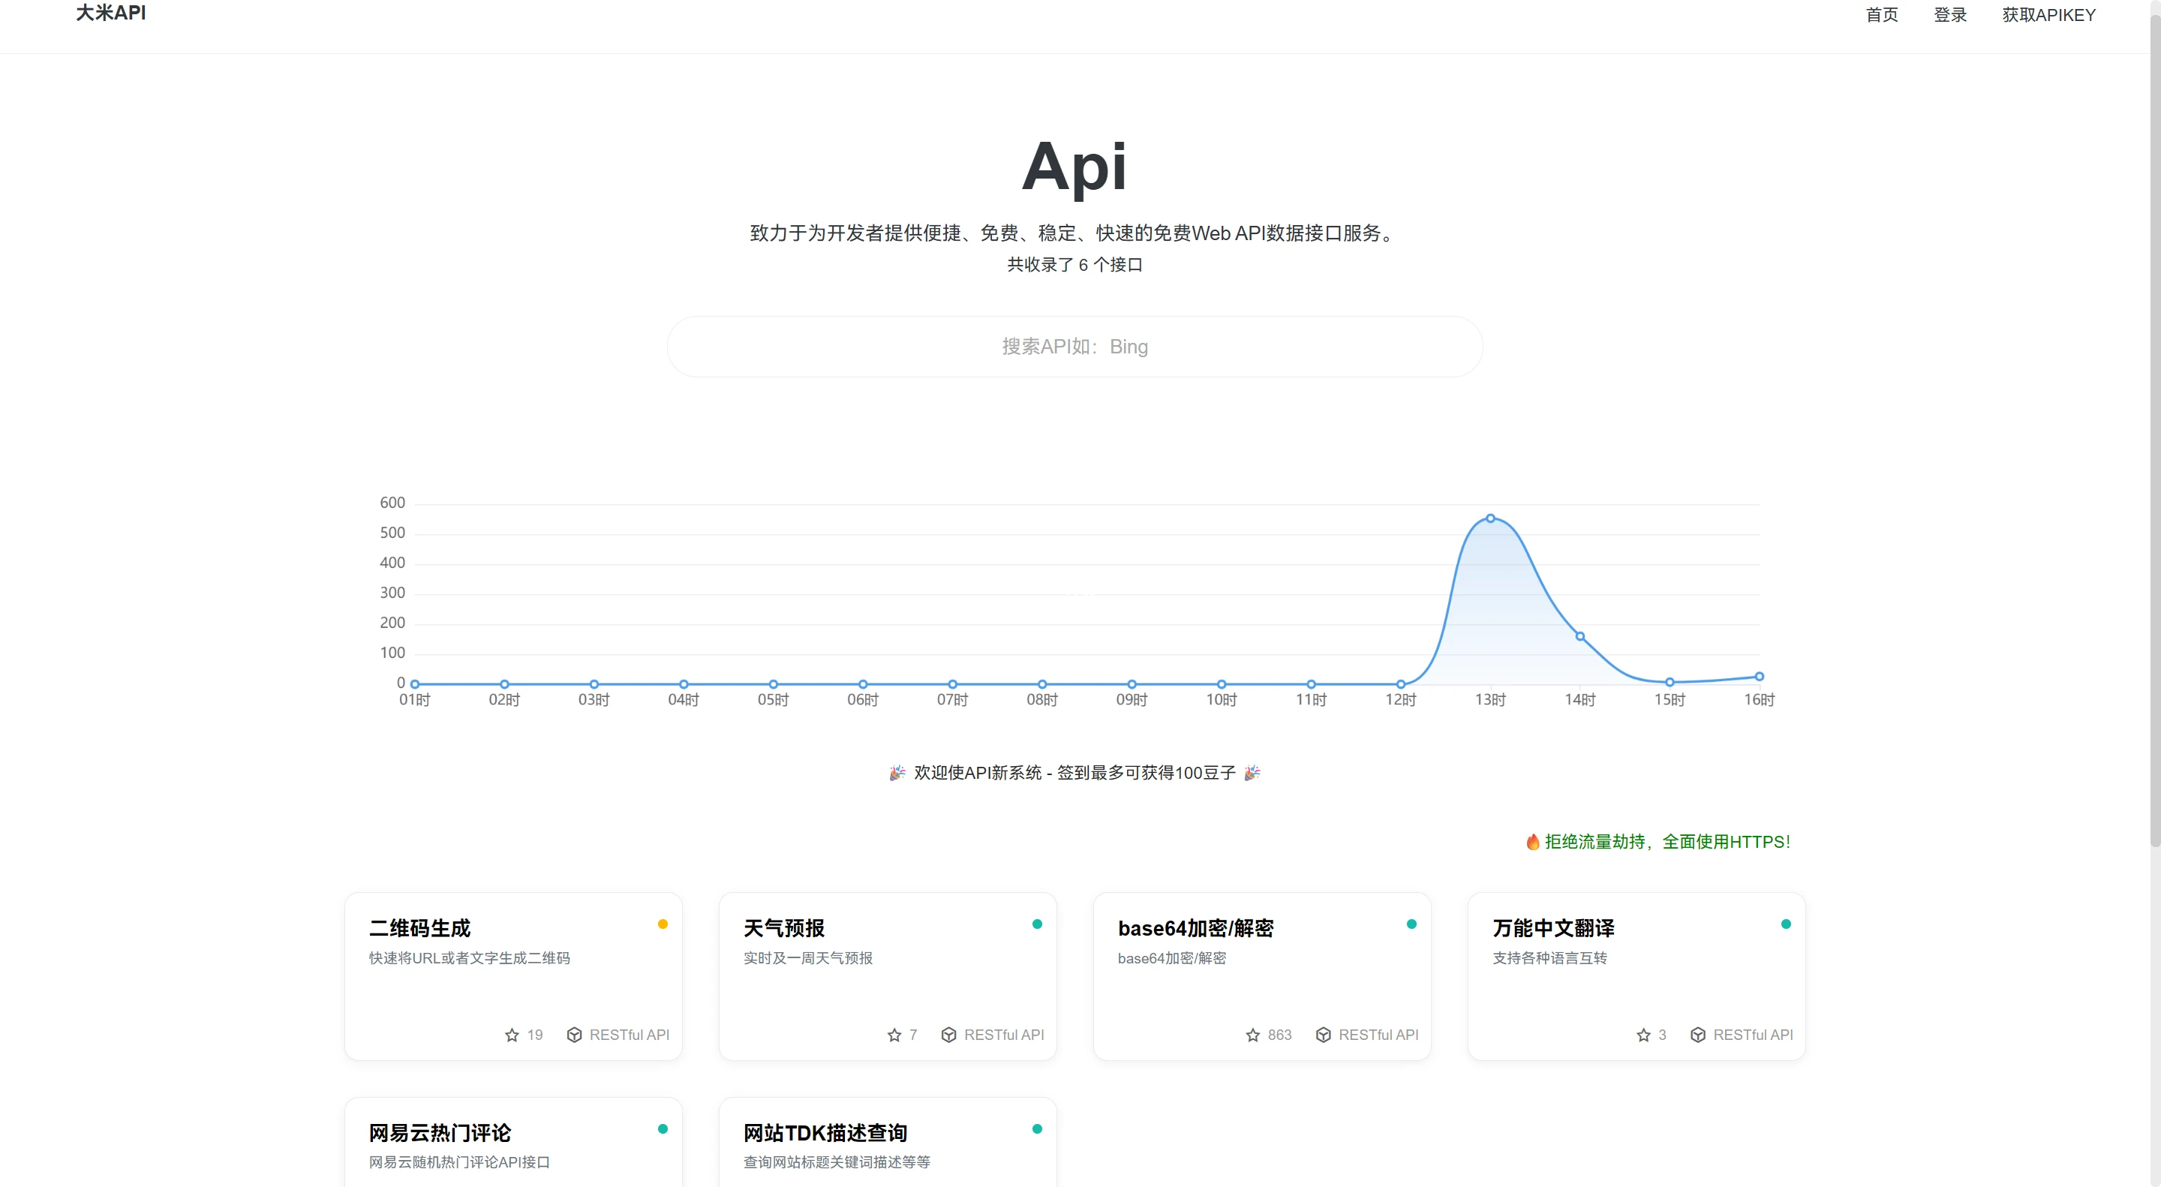Open the 二维码生成 API card
Screen dimensions: 2161x1187
coord(513,976)
